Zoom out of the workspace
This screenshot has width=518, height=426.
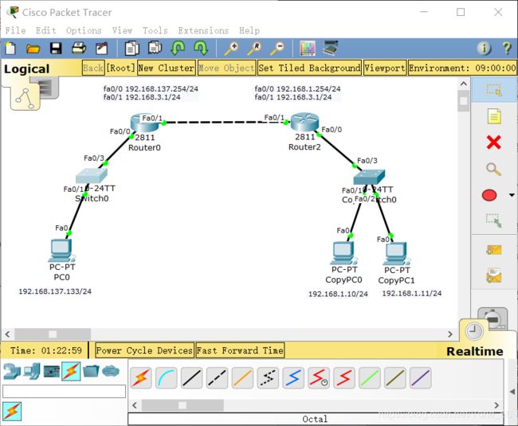click(277, 49)
